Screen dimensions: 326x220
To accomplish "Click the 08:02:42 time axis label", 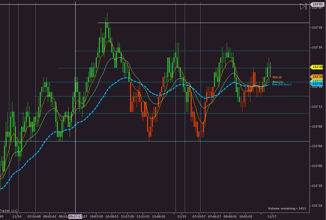I will [x=50, y=217].
